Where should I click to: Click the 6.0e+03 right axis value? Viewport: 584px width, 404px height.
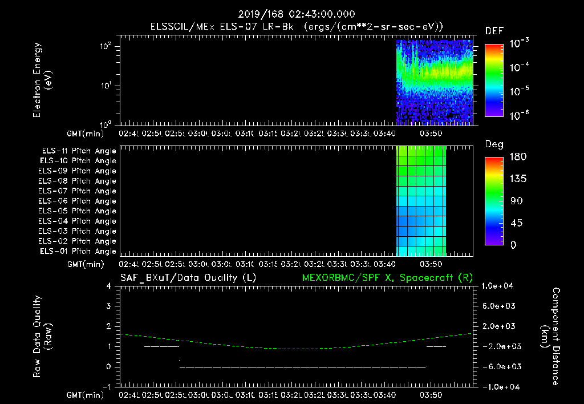pyautogui.click(x=499, y=306)
